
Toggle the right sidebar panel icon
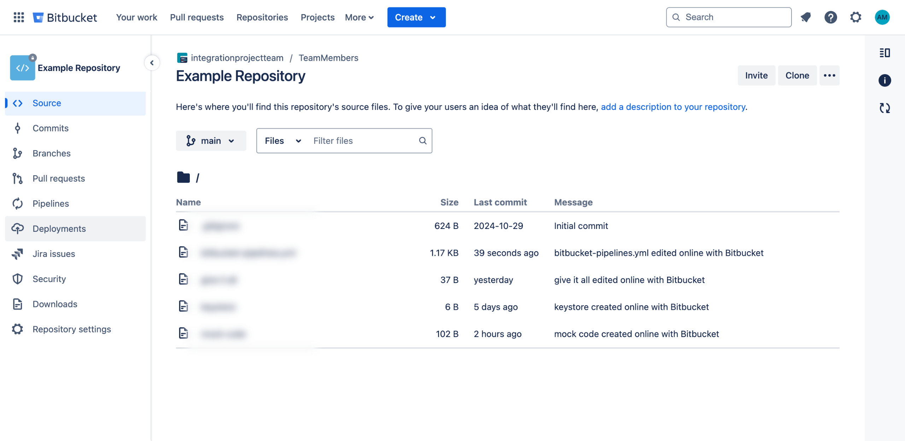884,53
